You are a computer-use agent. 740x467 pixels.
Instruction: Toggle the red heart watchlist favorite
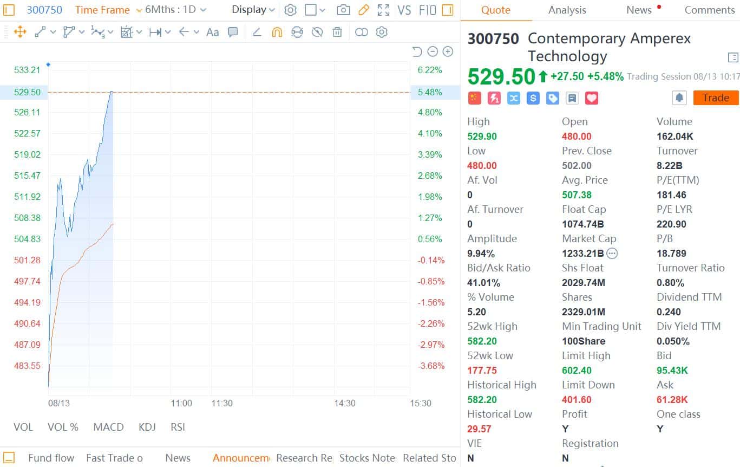point(592,98)
